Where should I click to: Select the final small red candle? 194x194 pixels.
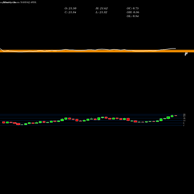point(176,116)
